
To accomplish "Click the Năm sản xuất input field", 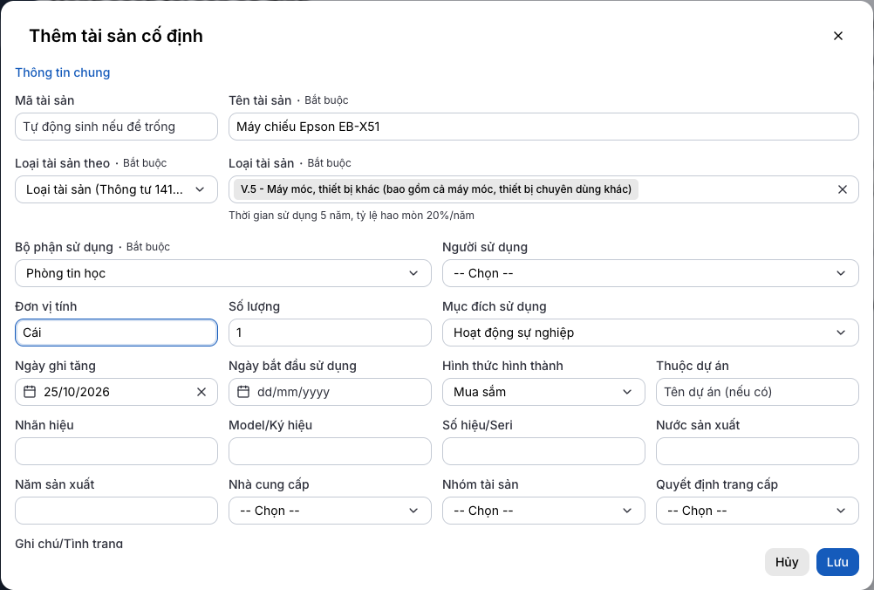I will coord(116,511).
